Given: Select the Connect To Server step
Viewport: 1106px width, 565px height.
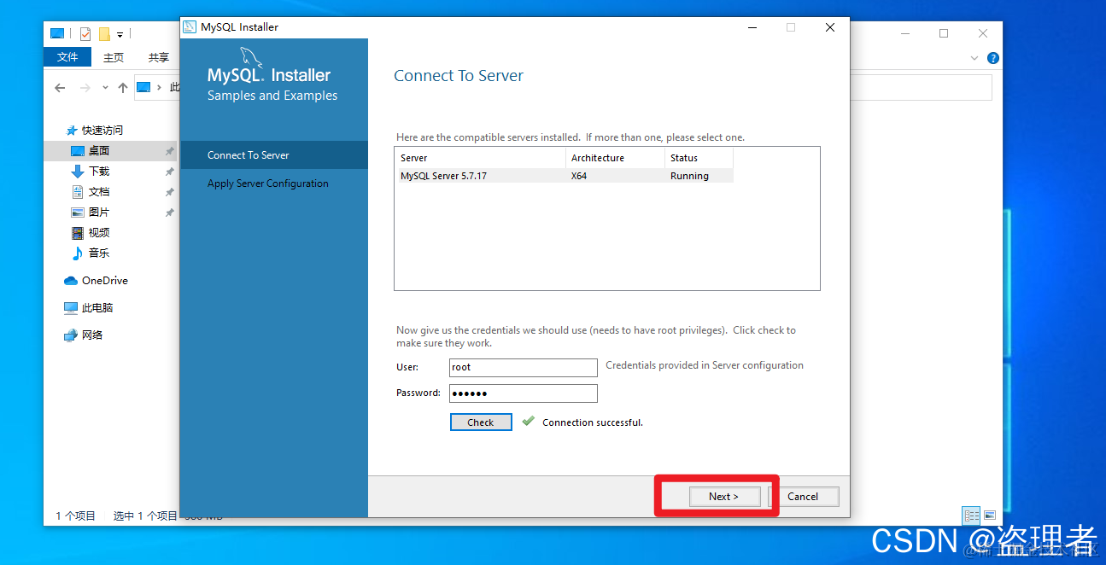Looking at the screenshot, I should (274, 155).
